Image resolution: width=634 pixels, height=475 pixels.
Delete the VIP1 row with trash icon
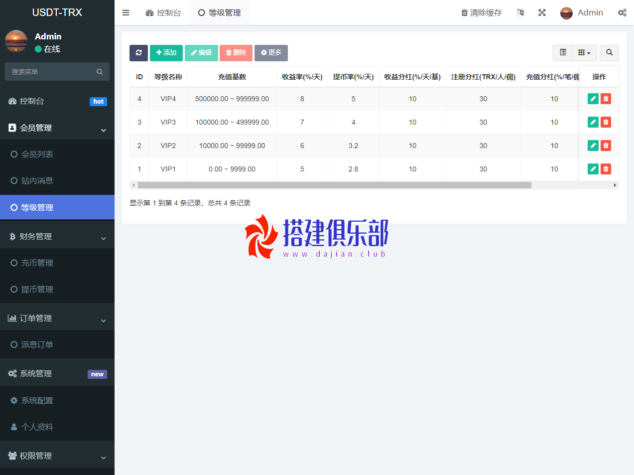(x=606, y=169)
